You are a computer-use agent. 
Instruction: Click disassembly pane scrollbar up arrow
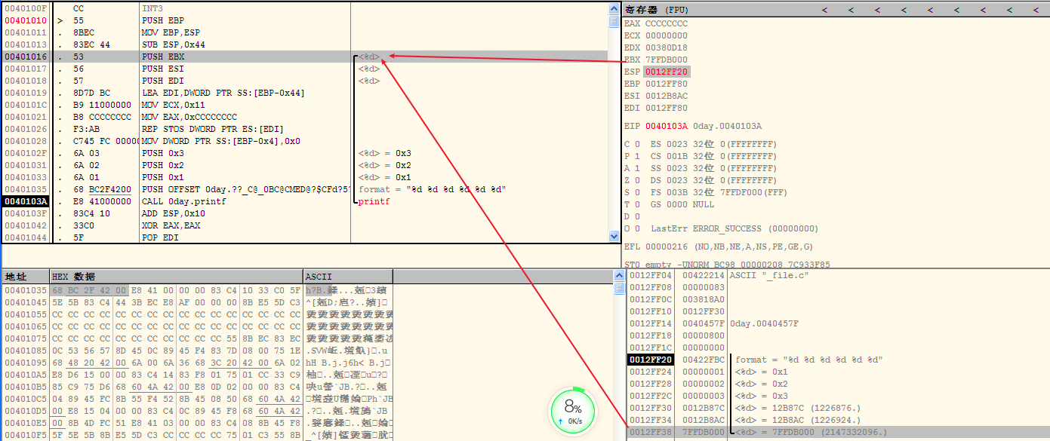tap(614, 8)
